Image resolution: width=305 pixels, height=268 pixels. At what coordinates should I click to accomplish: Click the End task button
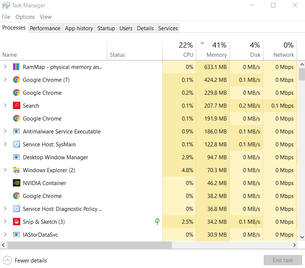click(283, 260)
